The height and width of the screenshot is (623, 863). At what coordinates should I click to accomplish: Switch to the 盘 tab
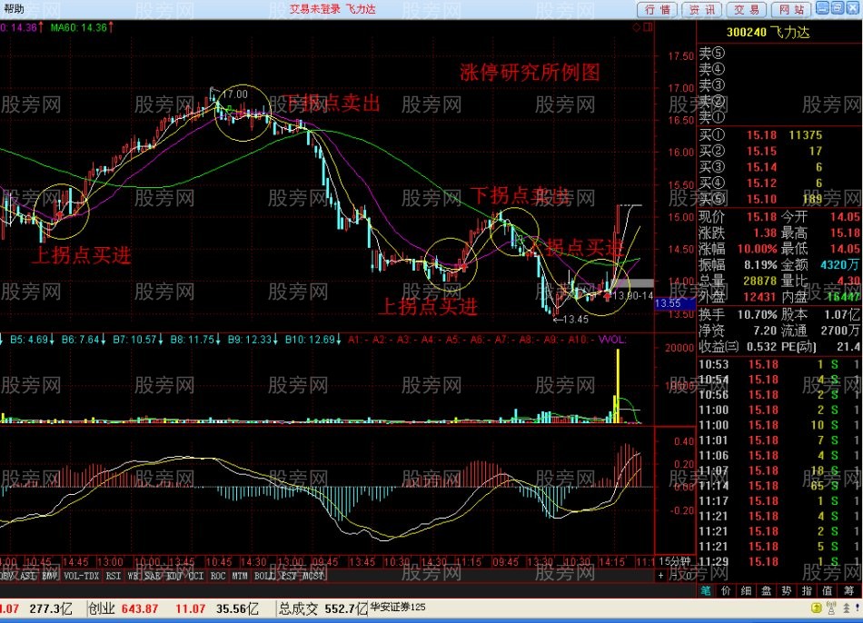click(x=767, y=590)
